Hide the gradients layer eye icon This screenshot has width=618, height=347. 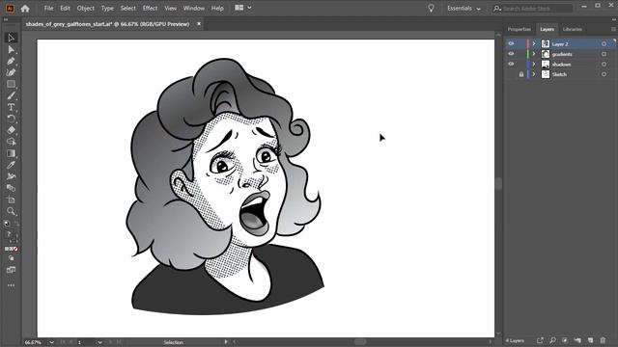(511, 54)
